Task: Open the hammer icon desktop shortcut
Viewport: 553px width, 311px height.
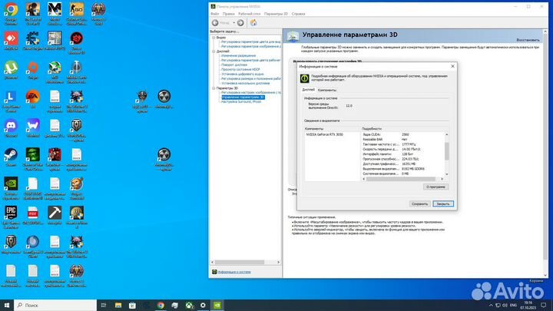Action: coord(55,213)
